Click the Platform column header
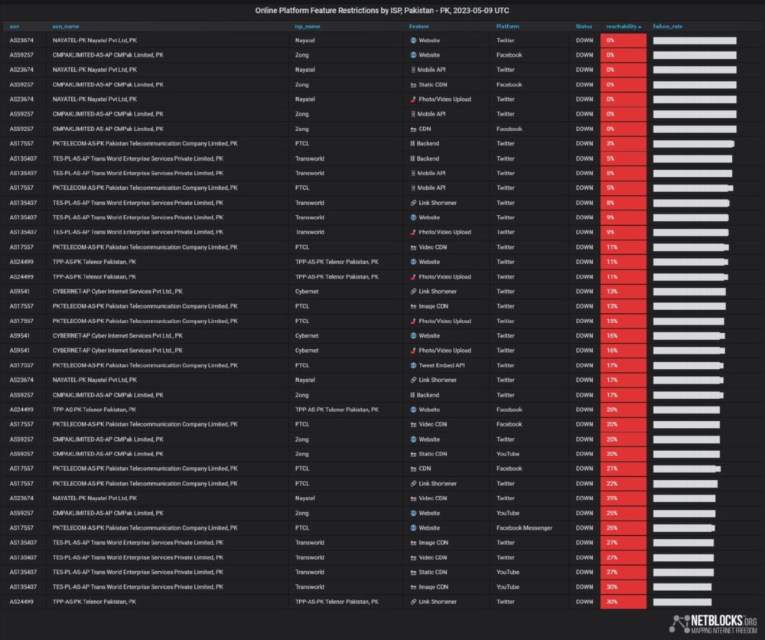This screenshot has width=765, height=640. click(507, 26)
